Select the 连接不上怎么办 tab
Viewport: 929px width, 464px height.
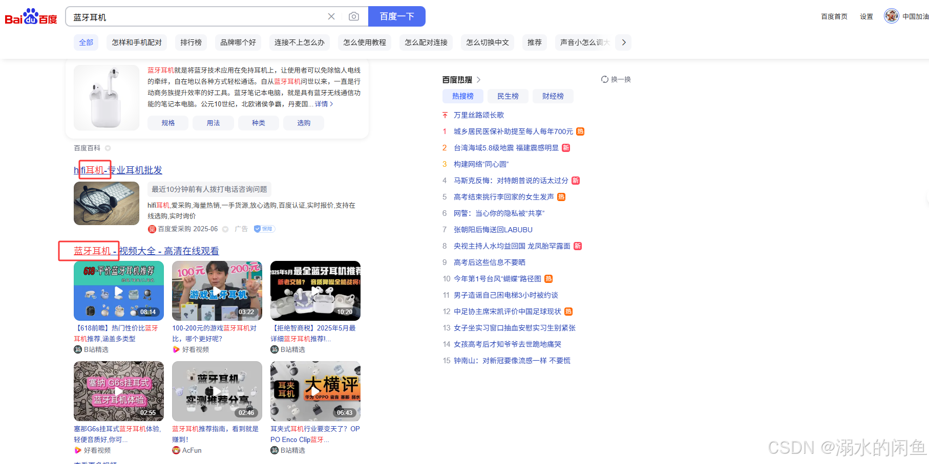click(x=300, y=42)
